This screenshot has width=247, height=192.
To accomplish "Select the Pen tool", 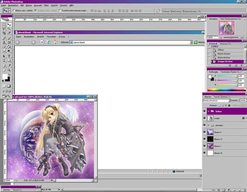I will pos(4,61).
